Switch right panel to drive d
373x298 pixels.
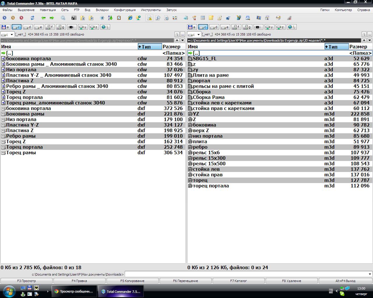(x=214, y=27)
